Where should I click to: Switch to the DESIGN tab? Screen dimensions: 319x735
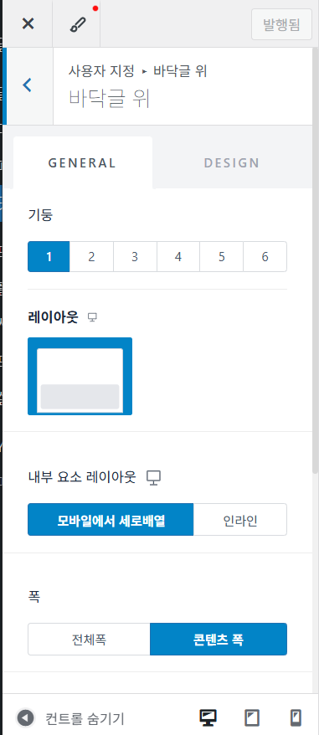(x=232, y=163)
